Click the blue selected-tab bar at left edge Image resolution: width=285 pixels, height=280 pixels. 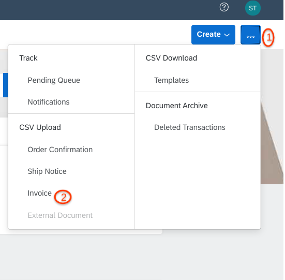click(x=6, y=85)
